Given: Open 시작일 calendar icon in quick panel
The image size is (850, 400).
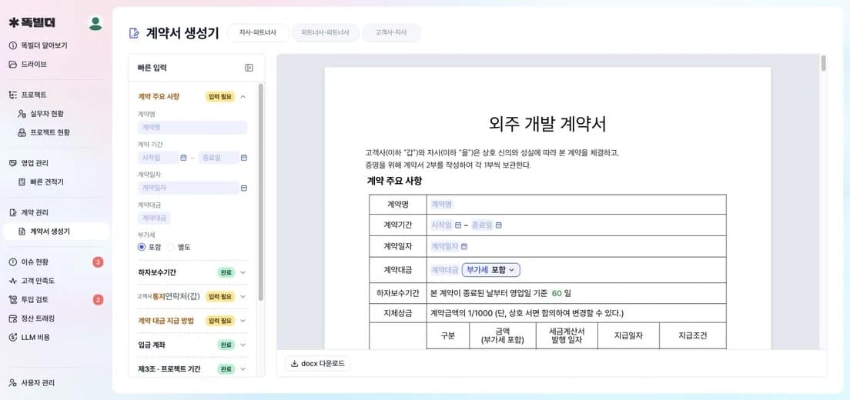Looking at the screenshot, I should point(183,158).
